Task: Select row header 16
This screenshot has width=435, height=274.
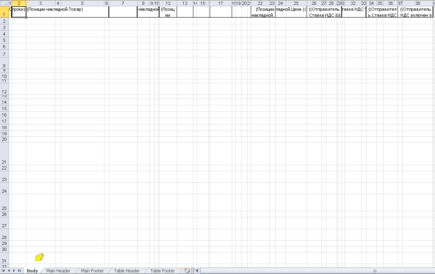Action: (x=4, y=115)
